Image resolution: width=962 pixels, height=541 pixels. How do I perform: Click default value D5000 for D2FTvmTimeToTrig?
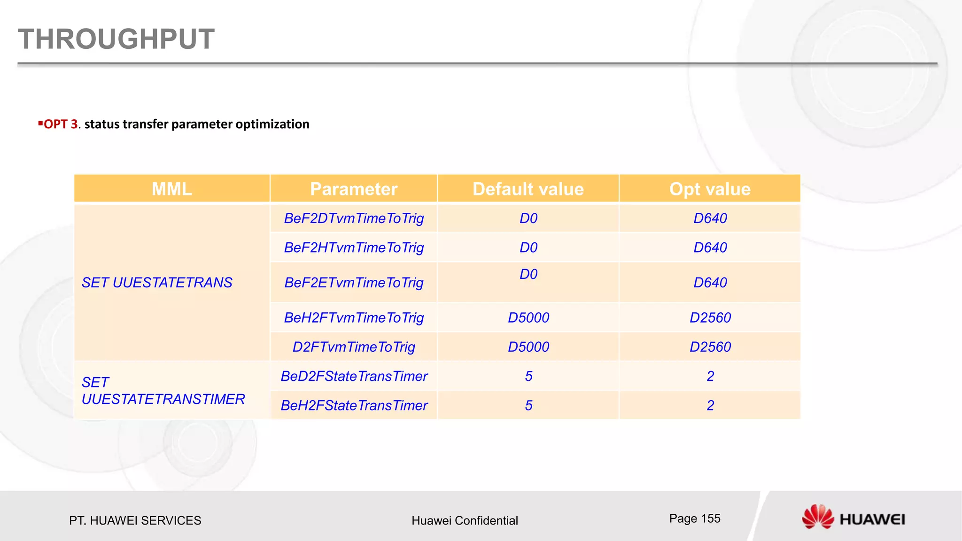click(x=528, y=347)
